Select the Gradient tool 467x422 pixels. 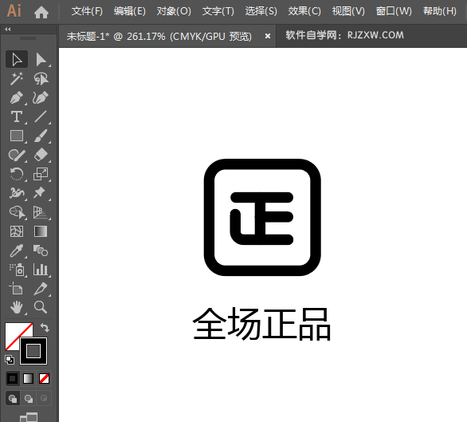41,231
